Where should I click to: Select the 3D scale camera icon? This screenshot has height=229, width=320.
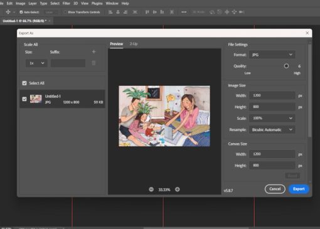242,12
